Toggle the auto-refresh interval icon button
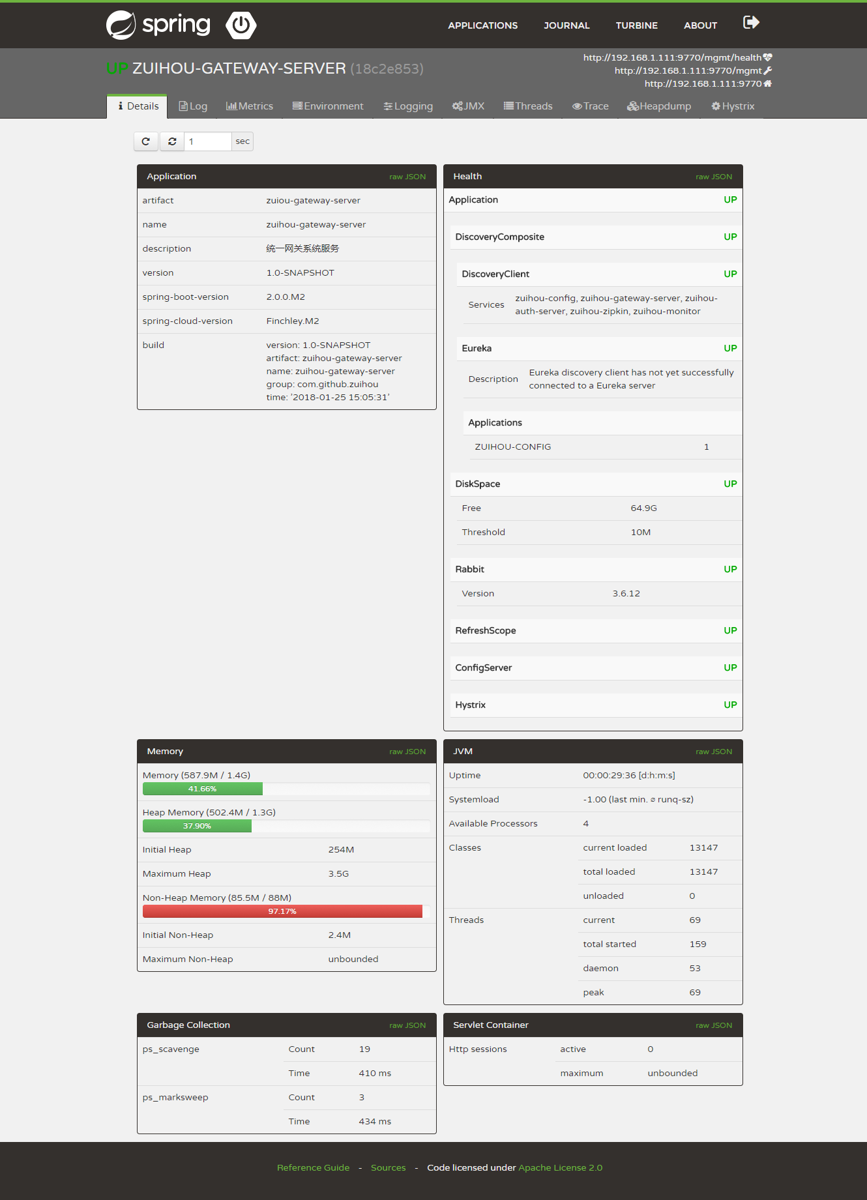Viewport: 867px width, 1200px height. point(172,141)
